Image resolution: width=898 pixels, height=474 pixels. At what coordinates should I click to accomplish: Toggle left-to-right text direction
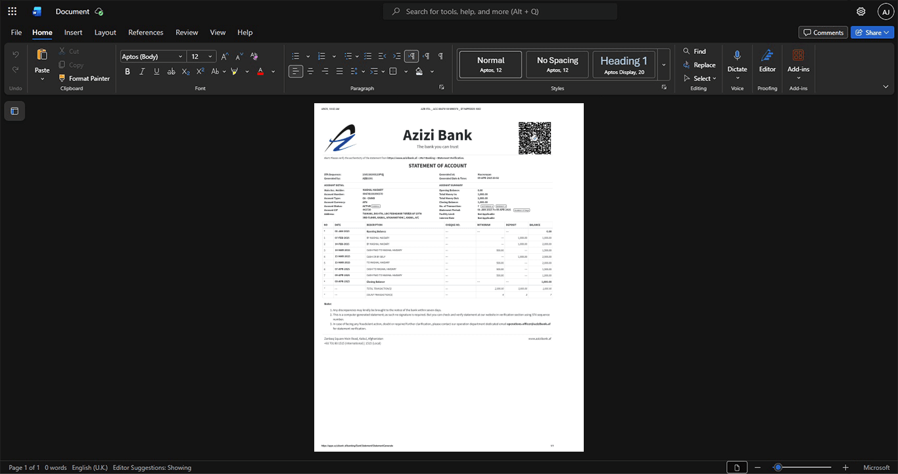coord(412,57)
